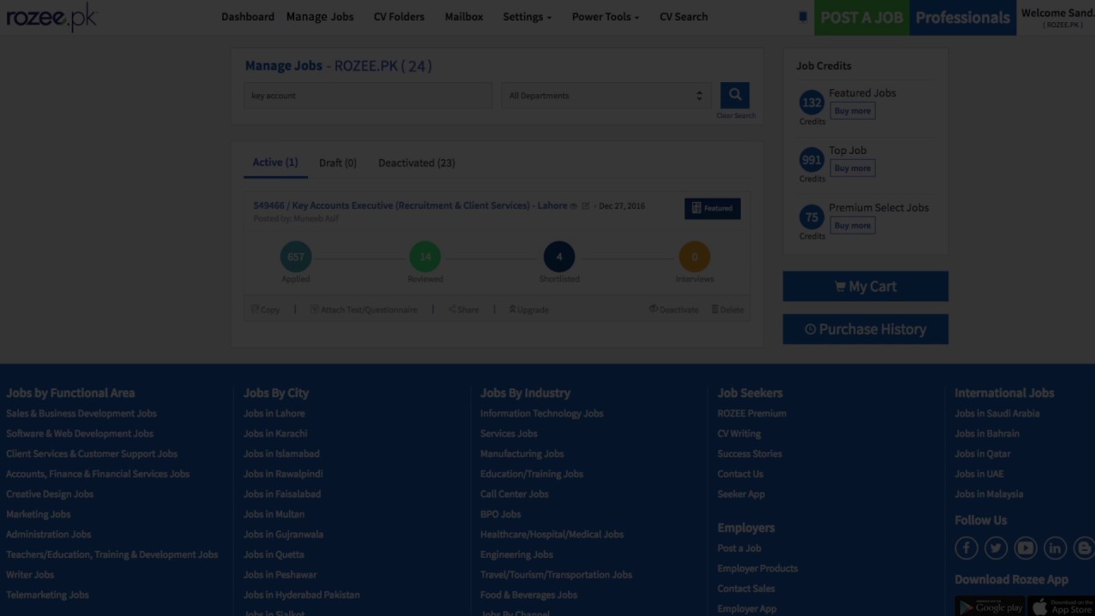Buy more Featured Jobs credits

coord(852,111)
